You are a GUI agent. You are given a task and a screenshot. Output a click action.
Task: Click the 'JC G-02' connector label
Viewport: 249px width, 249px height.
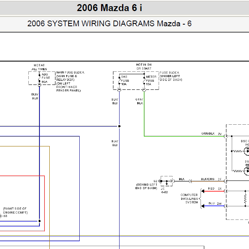coord(164,190)
